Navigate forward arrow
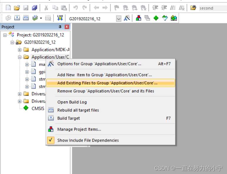The width and height of the screenshot is (227, 174). [x=105, y=8]
